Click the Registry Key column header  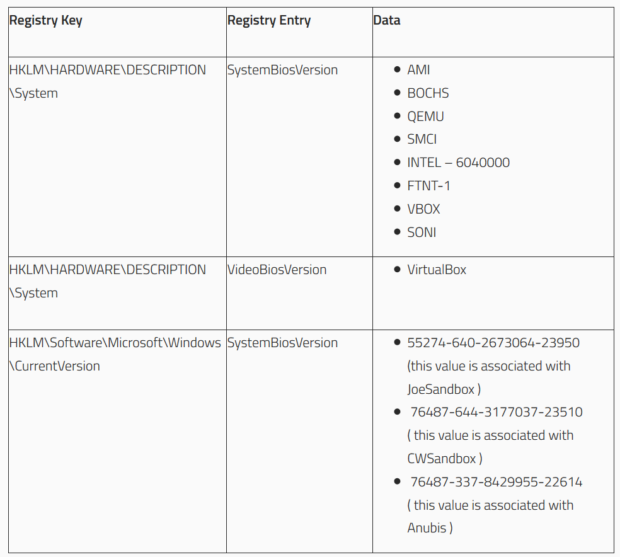[45, 21]
